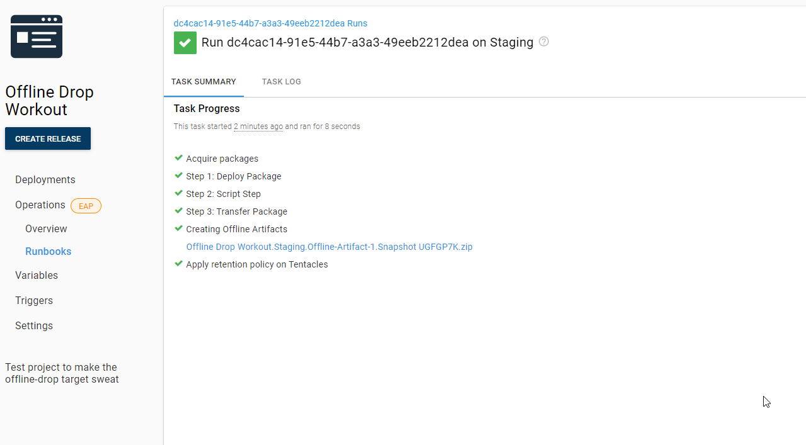
Task: Expand Apply retention policy on Tentacles
Action: (x=257, y=264)
